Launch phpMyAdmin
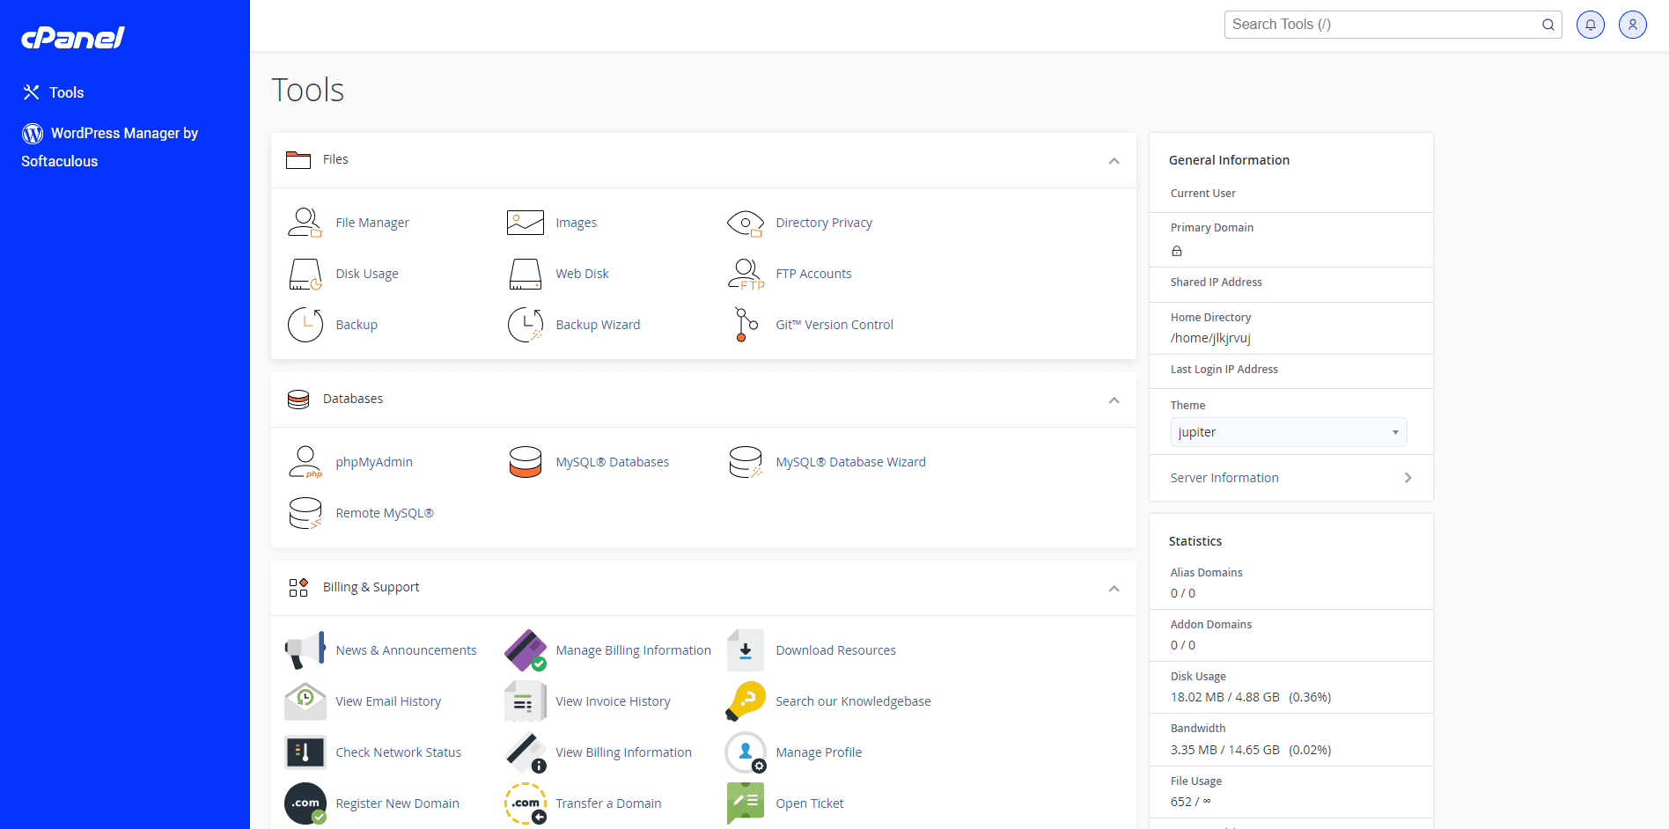Image resolution: width=1669 pixels, height=829 pixels. pos(373,461)
